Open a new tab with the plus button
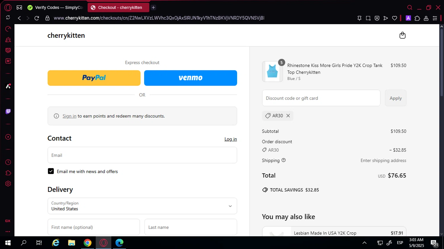The height and width of the screenshot is (249, 444). click(153, 7)
